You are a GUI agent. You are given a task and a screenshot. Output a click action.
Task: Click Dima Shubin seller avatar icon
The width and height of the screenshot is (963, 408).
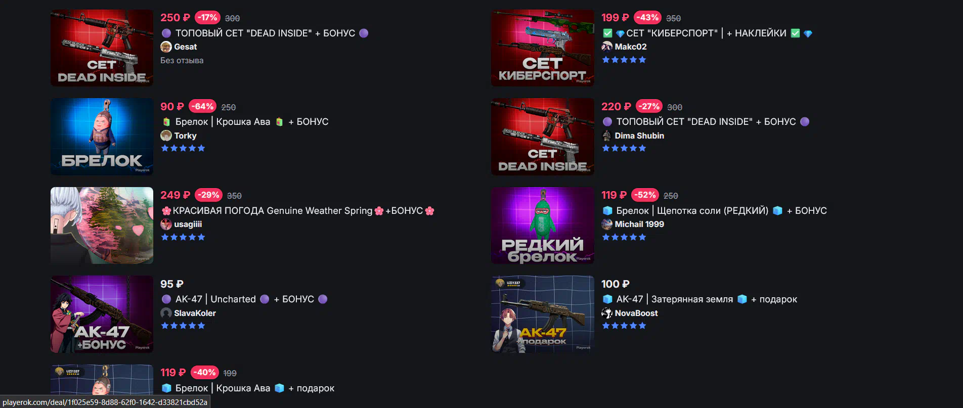coord(607,135)
